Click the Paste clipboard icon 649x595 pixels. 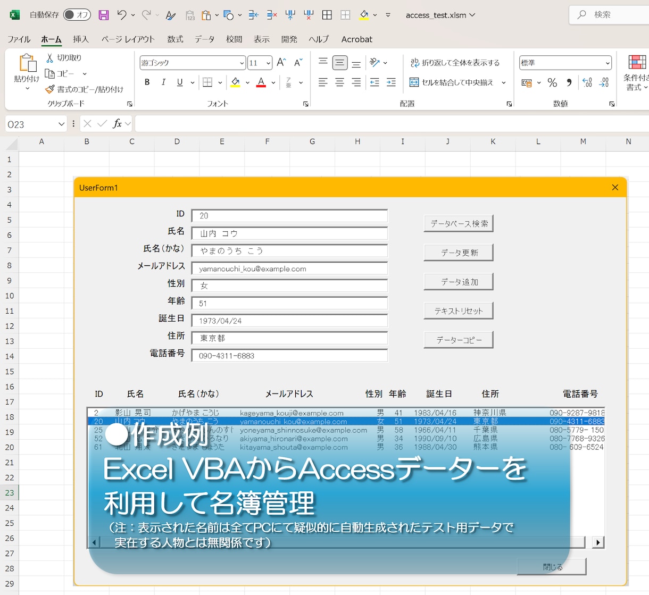(27, 63)
